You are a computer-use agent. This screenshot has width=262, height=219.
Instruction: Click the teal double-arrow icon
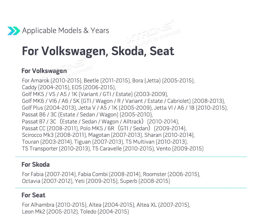point(14,31)
